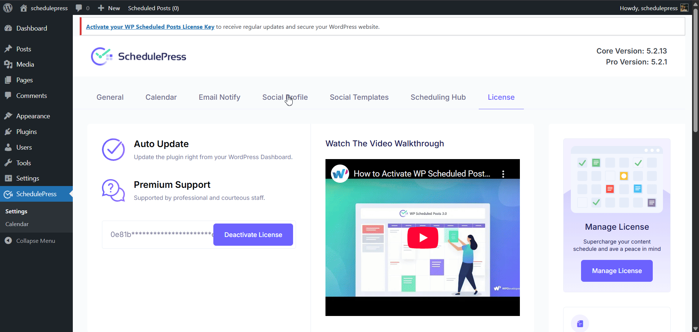This screenshot has height=332, width=699.
Task: Click the SchedulePress logo in the header
Action: point(138,56)
